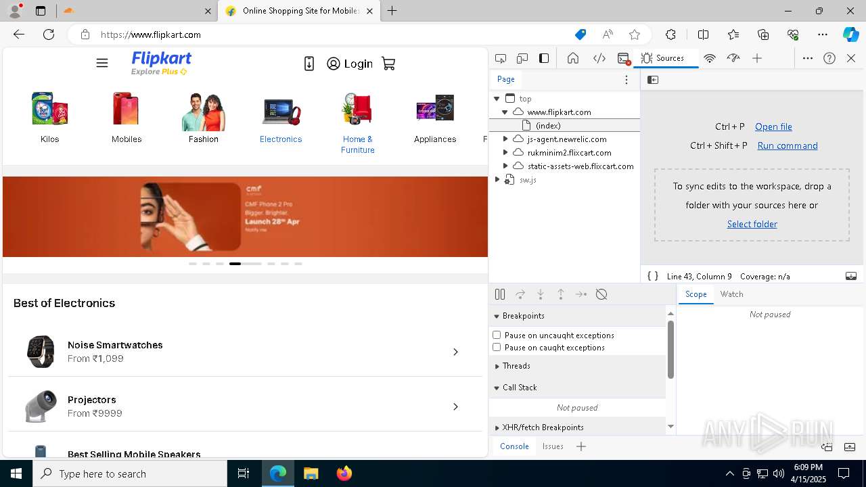Add this page to favorites star

pyautogui.click(x=635, y=34)
